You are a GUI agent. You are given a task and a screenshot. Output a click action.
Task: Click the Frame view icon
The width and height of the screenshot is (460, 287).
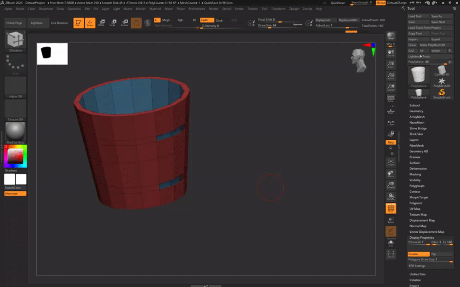pyautogui.click(x=391, y=163)
